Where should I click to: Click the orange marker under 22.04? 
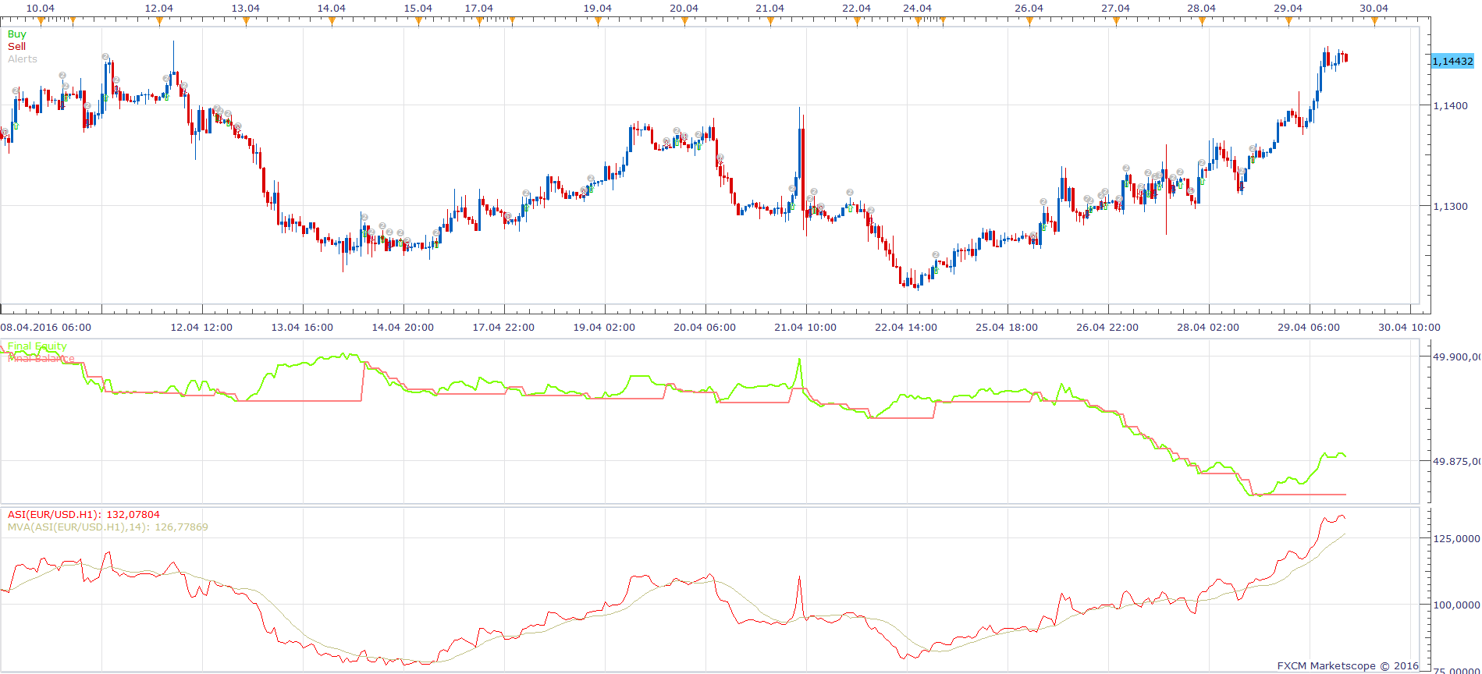(857, 22)
